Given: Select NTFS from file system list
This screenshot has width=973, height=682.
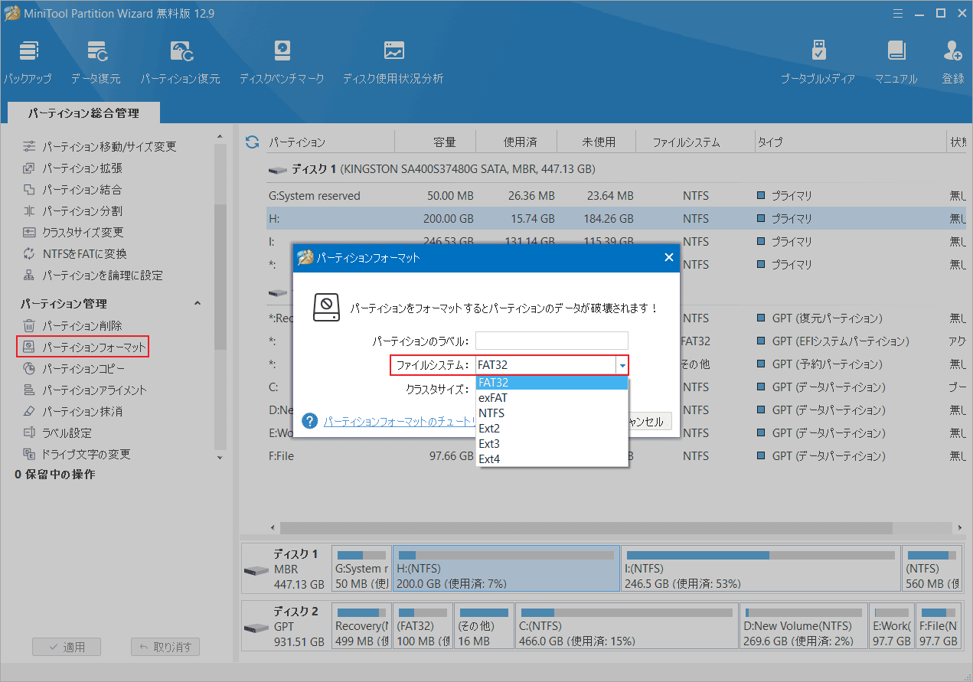Looking at the screenshot, I should pyautogui.click(x=552, y=413).
